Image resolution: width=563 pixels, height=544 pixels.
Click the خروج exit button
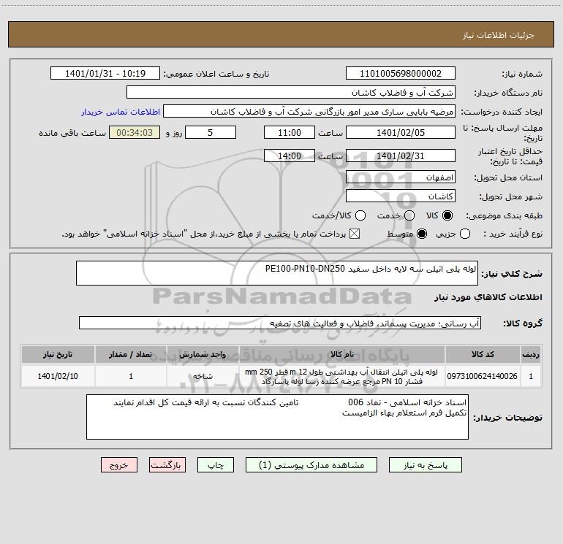coord(119,465)
